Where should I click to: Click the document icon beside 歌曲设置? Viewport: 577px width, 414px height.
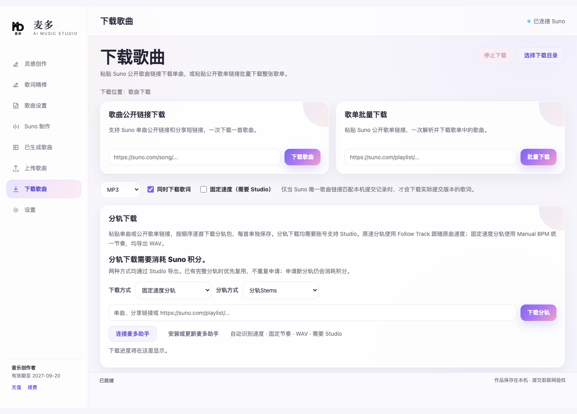[x=16, y=106]
